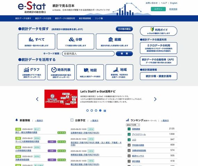Click the 分野 search card
The image size is (198, 166).
click(75, 42)
